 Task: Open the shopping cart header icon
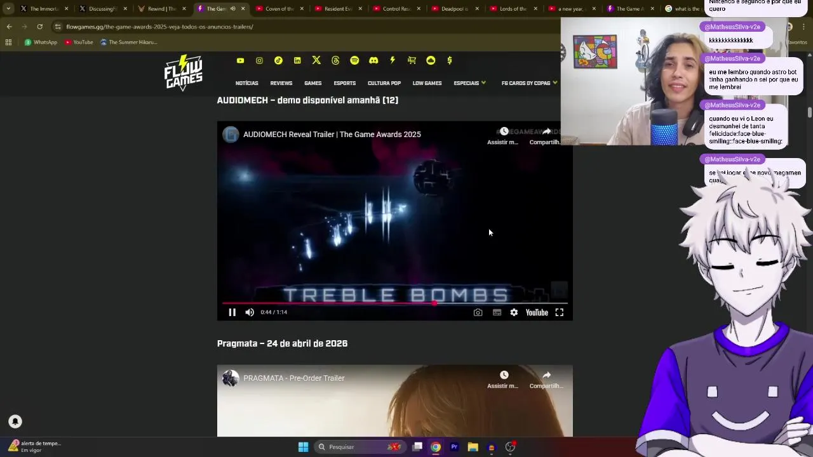coord(412,60)
